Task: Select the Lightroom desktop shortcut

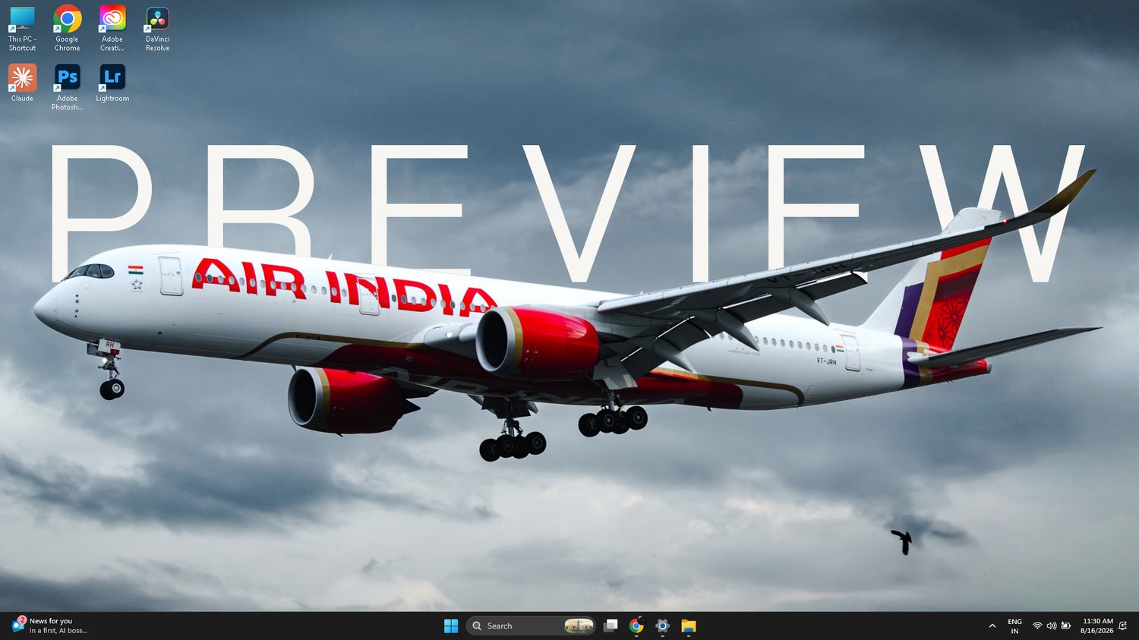Action: tap(112, 84)
